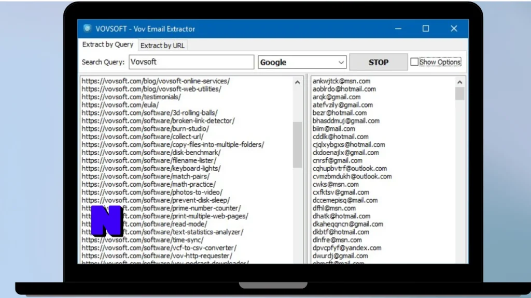
Task: Click the URL list scrollbar thumb
Action: click(x=297, y=145)
